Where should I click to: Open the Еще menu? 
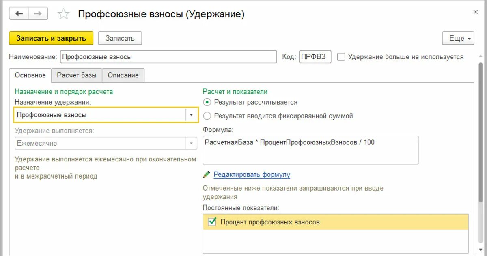click(x=458, y=38)
